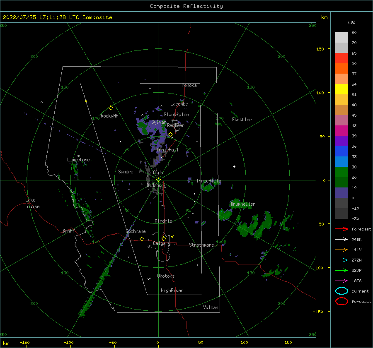
Task: Click the bright orange 60-57 dBZ swatch
Action: click(342, 69)
